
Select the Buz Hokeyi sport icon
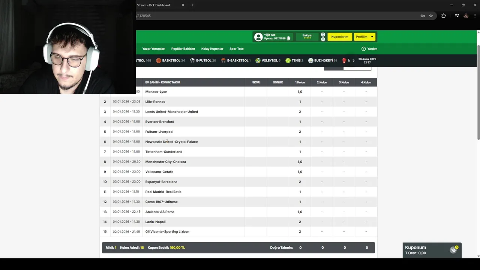(x=311, y=60)
